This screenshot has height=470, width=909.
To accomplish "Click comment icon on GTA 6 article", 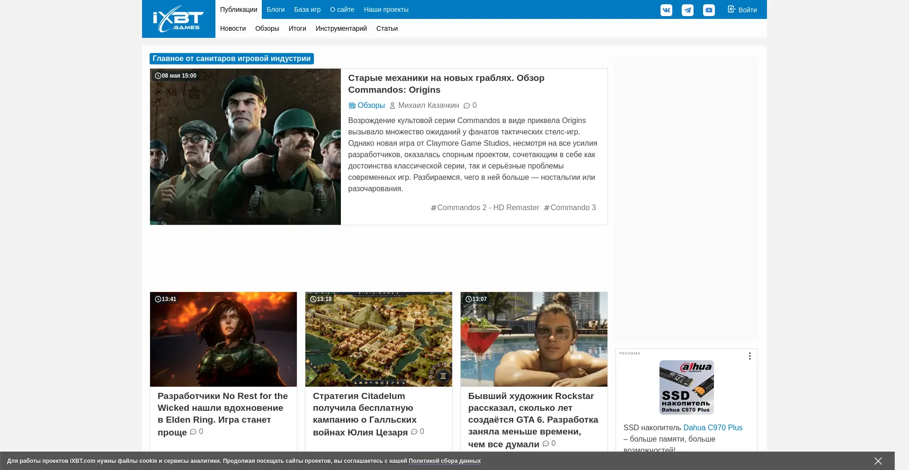I will (x=546, y=443).
